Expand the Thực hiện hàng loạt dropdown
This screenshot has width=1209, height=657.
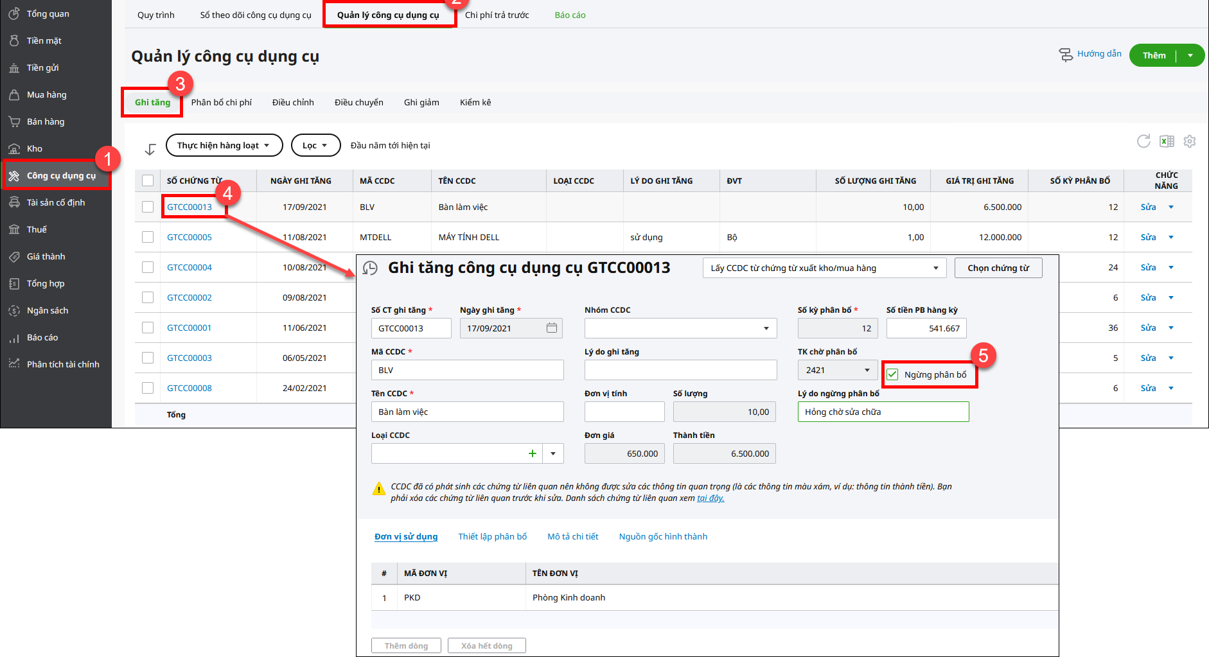(x=224, y=145)
